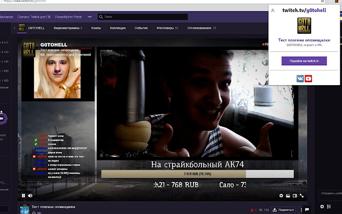
Task: Click the blonde portrait image in stream overlay
Action: [57, 74]
